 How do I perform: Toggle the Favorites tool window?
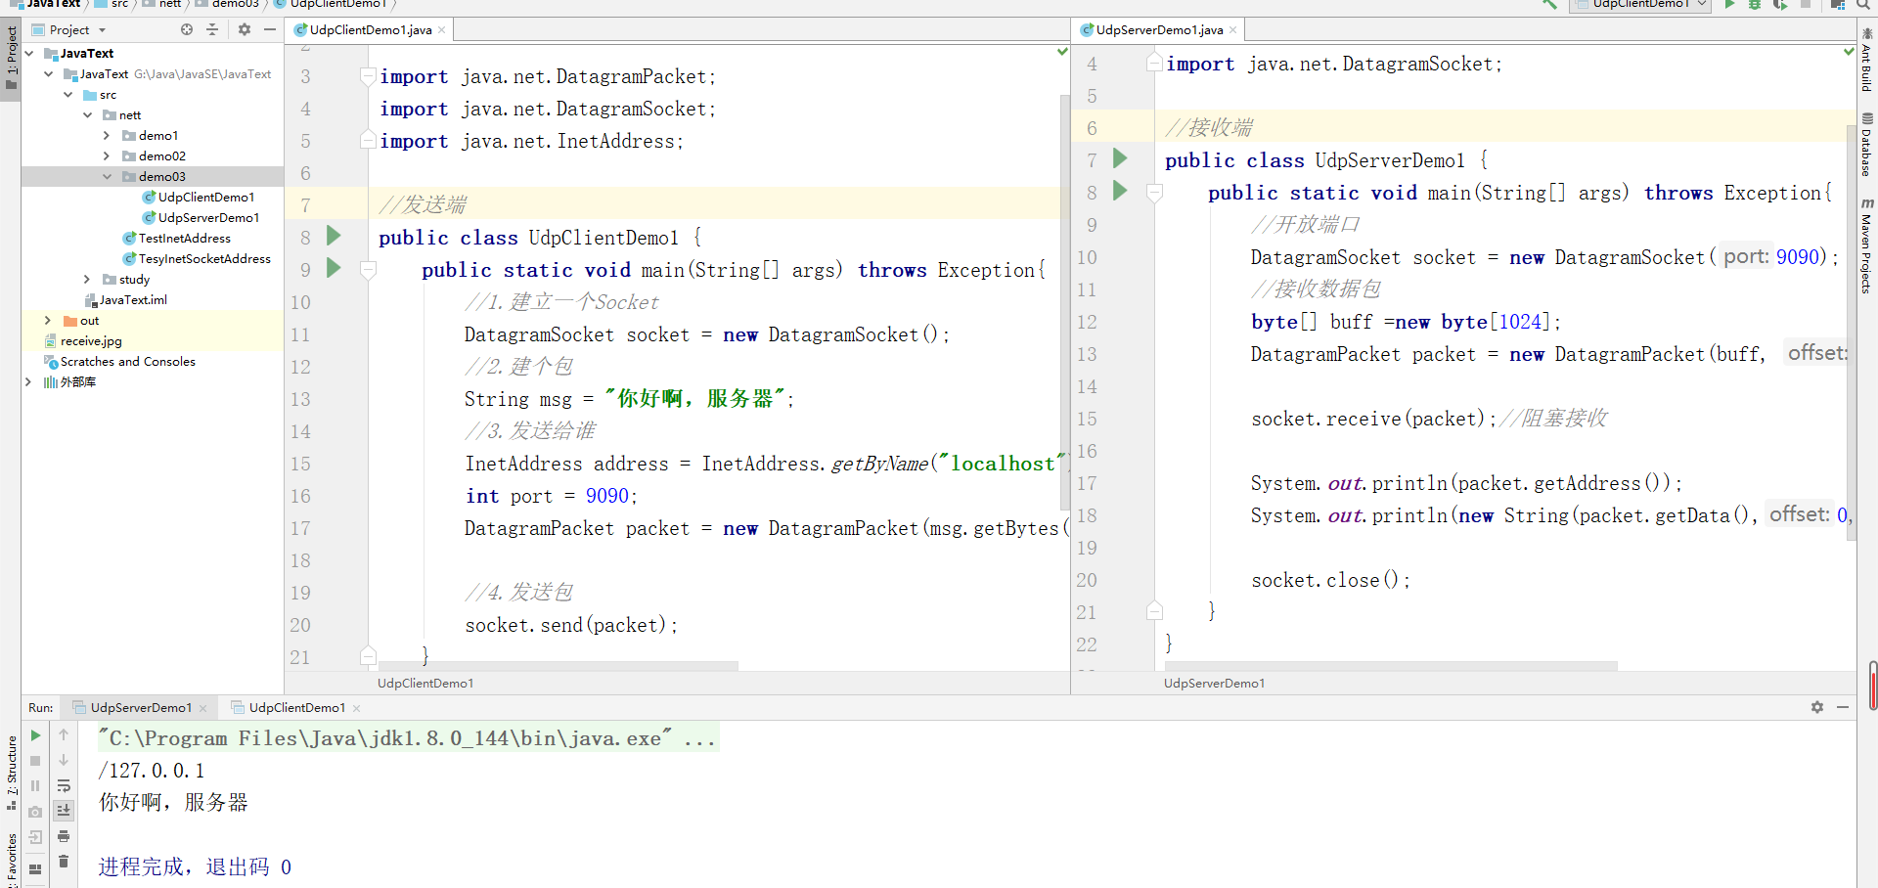[11, 859]
